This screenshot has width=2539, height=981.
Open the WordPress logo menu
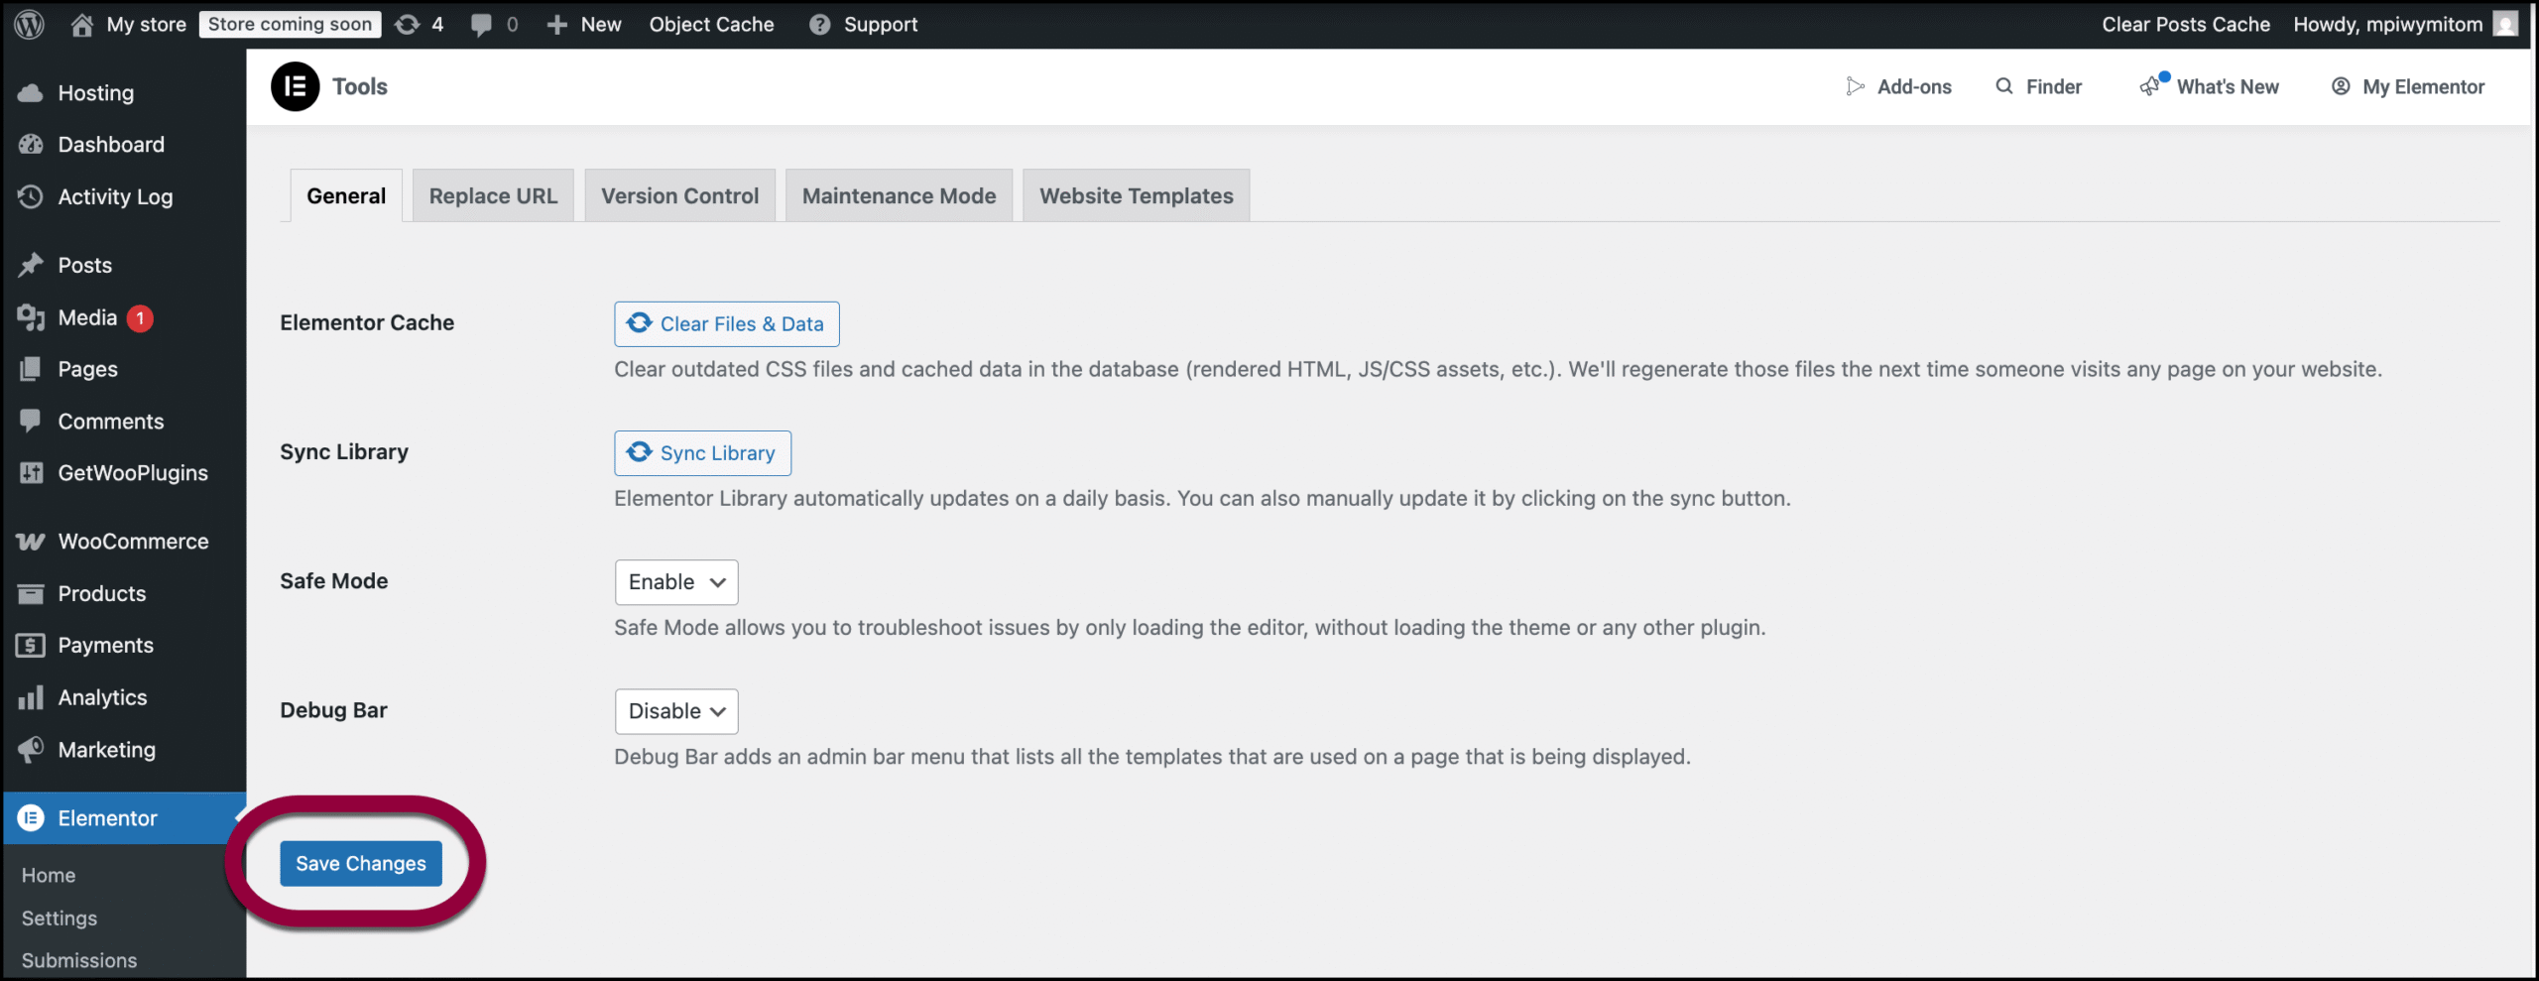click(x=30, y=24)
